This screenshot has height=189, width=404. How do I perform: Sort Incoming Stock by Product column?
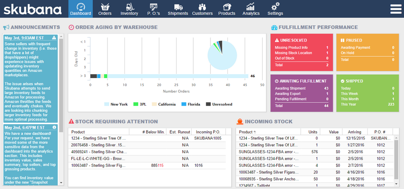pyautogui.click(x=268, y=132)
